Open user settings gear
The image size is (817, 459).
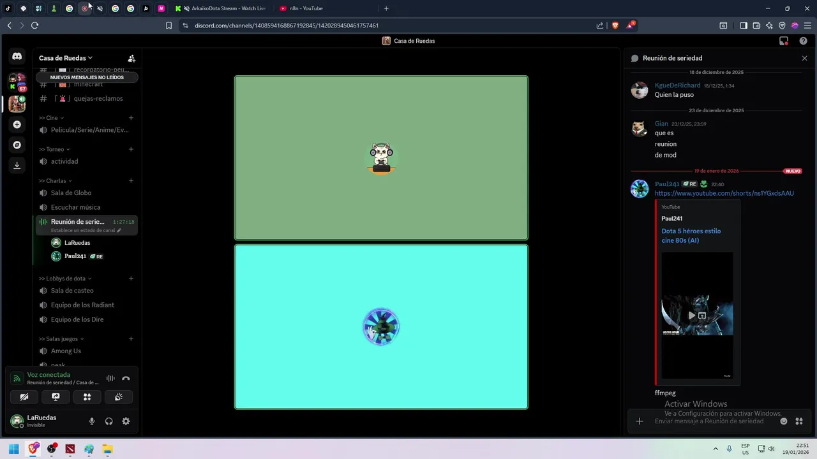(x=126, y=421)
